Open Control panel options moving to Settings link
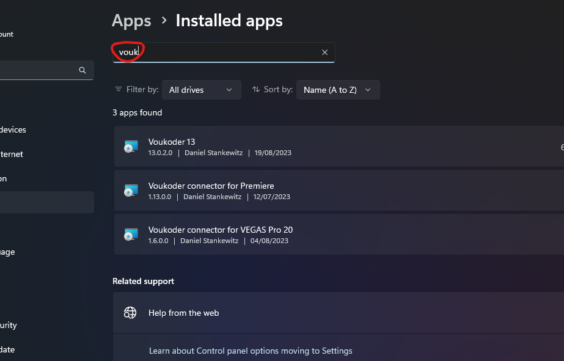The image size is (564, 361). click(x=251, y=351)
